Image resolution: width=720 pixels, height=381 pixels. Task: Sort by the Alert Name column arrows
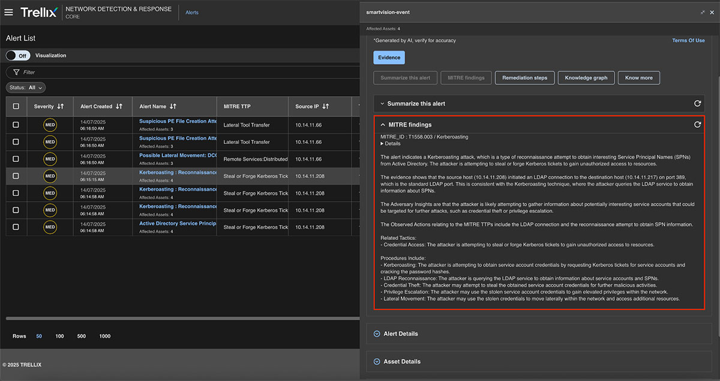point(173,106)
